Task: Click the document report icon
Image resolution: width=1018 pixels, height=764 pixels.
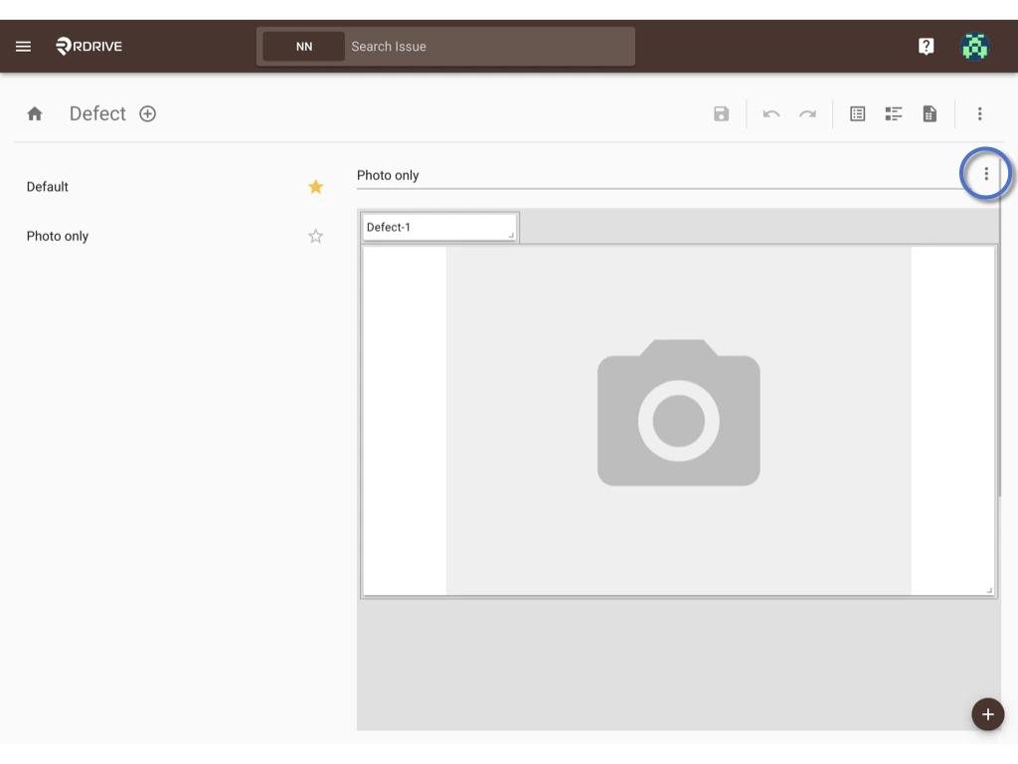Action: [930, 113]
